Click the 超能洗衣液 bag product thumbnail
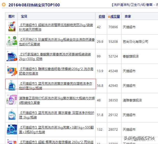Screen dimensions: 158x144 pos(12,27)
